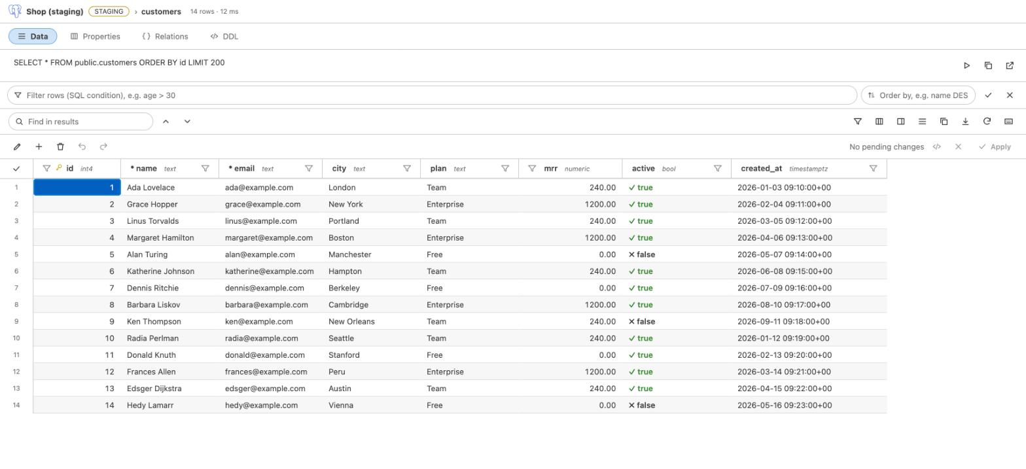Toggle the filter bar via the toolbar funnel icon
This screenshot has width=1026, height=469.
click(858, 122)
